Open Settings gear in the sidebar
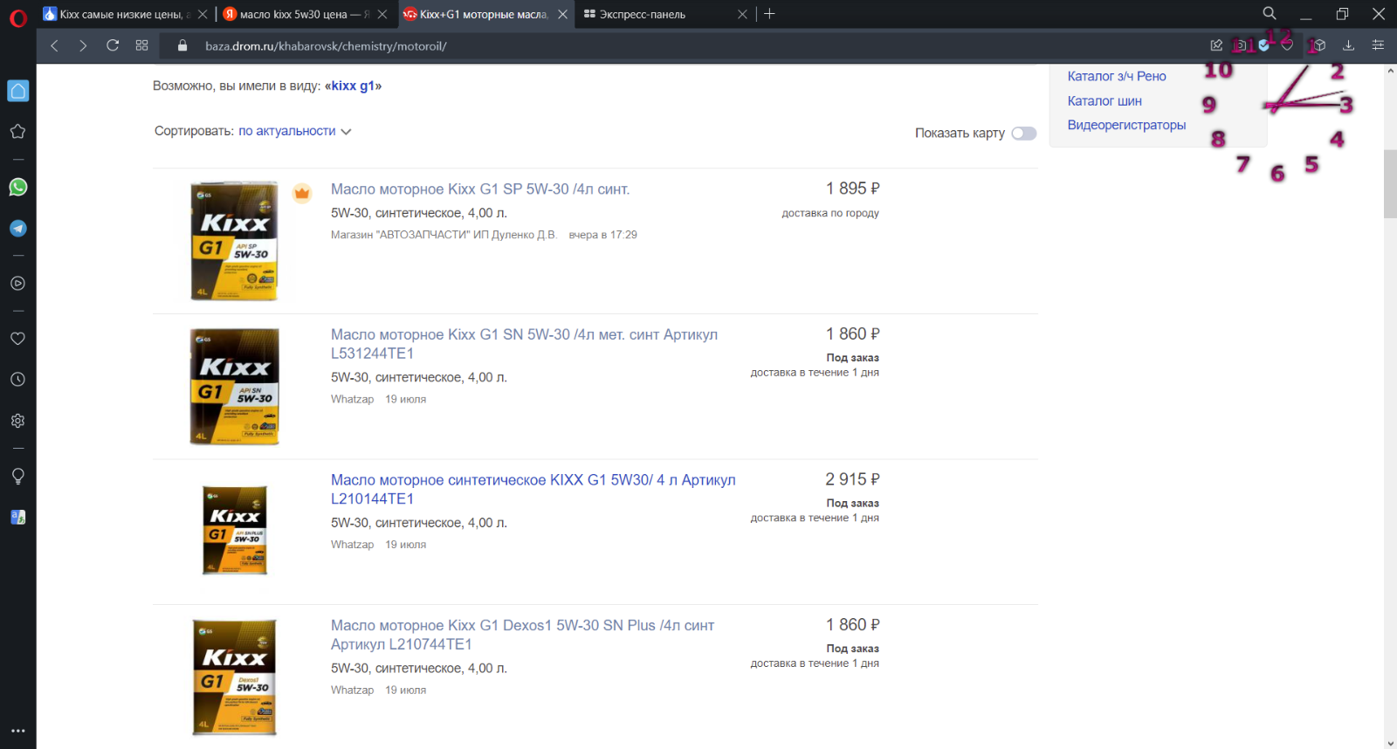The image size is (1397, 749). 17,421
